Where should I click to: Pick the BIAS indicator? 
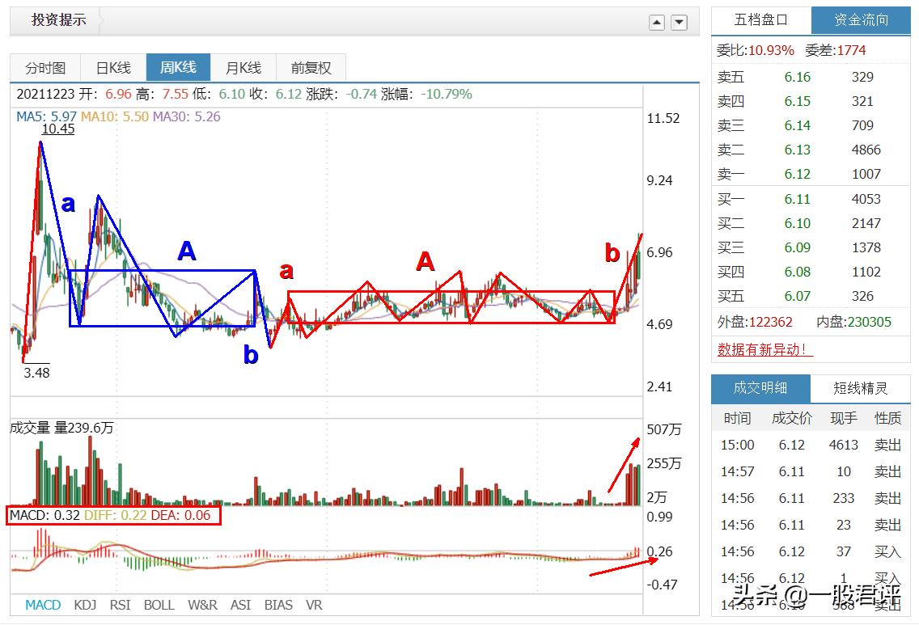[278, 605]
